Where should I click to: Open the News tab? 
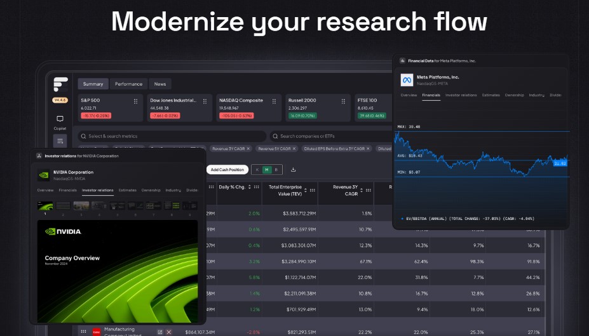pyautogui.click(x=160, y=84)
